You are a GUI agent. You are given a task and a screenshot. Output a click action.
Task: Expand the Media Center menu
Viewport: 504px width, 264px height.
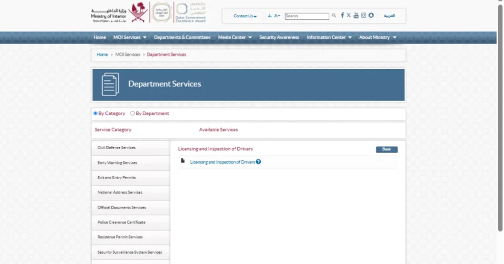(235, 37)
